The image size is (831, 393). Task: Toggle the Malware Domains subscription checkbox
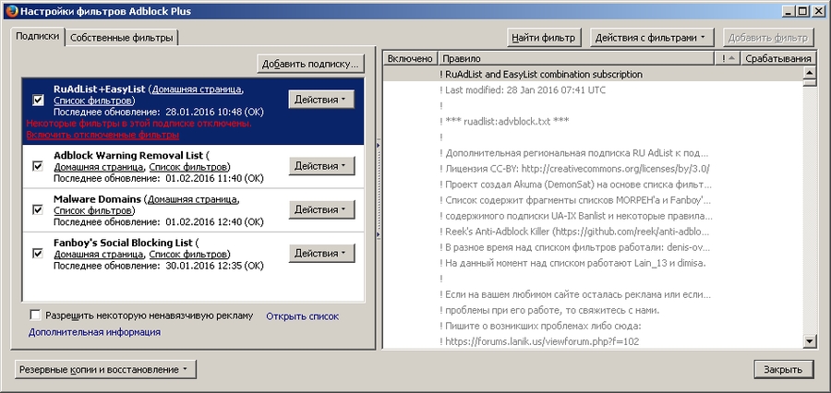[x=38, y=209]
